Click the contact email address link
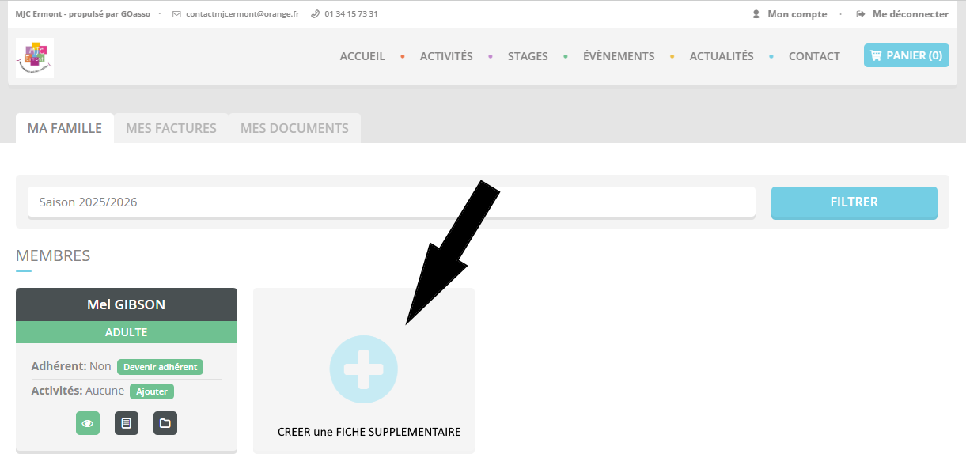 [242, 14]
